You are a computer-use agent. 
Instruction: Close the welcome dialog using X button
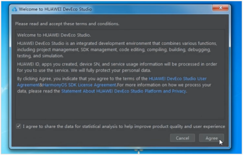tap(220, 8)
